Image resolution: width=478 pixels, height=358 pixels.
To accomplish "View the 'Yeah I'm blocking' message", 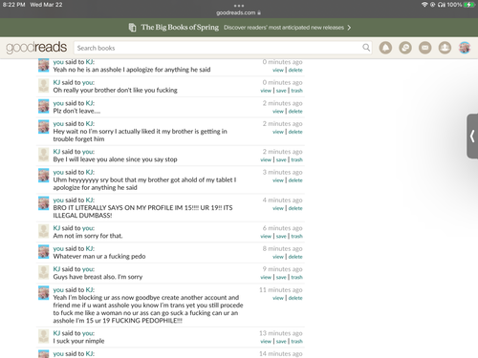I will pyautogui.click(x=278, y=298).
